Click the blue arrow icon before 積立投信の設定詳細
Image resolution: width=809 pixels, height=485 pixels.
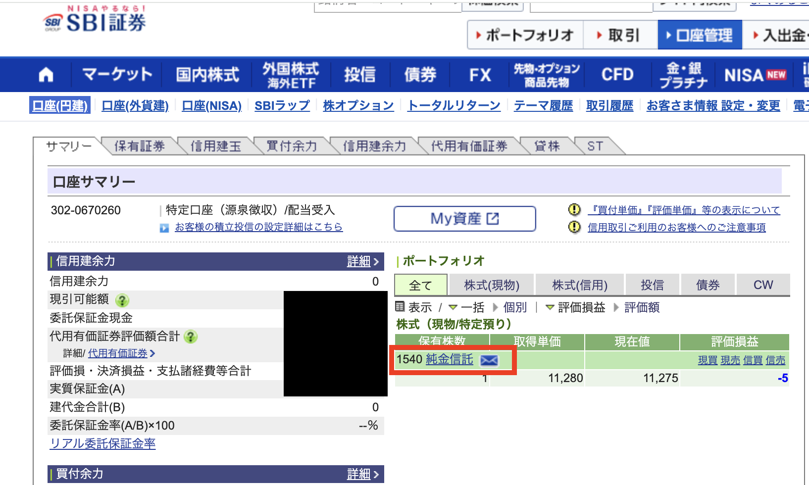(x=165, y=227)
